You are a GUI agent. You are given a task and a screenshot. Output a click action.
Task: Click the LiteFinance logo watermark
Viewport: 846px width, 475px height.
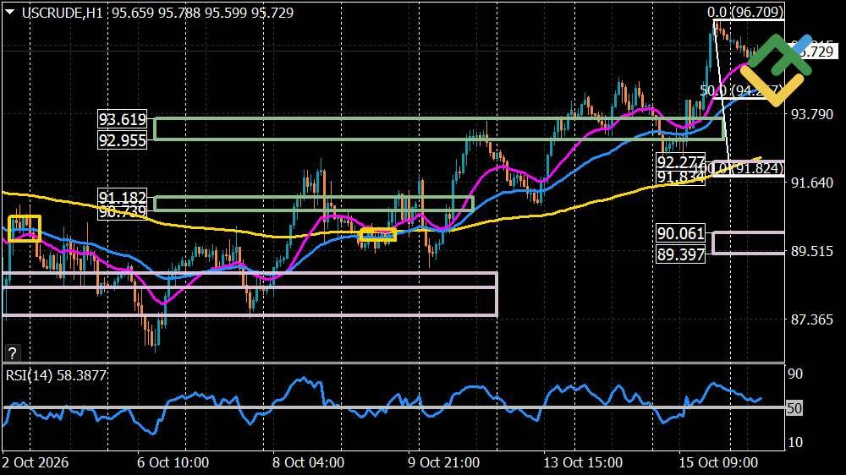(777, 69)
